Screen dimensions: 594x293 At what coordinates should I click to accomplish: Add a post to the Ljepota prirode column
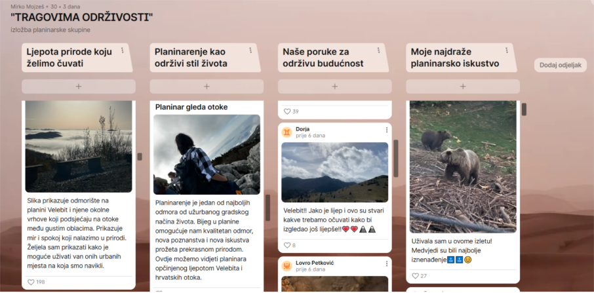click(x=79, y=87)
